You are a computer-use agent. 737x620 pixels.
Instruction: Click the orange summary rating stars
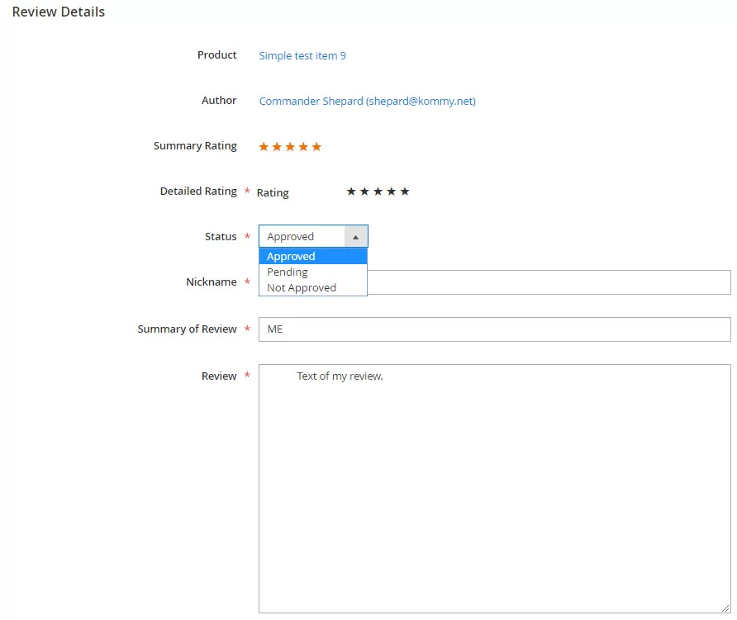pos(290,147)
